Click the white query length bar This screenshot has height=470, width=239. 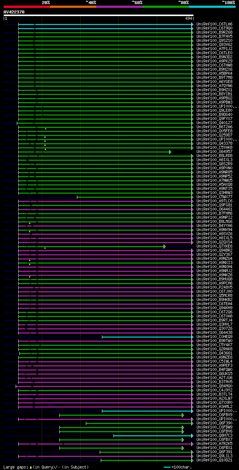click(x=99, y=15)
